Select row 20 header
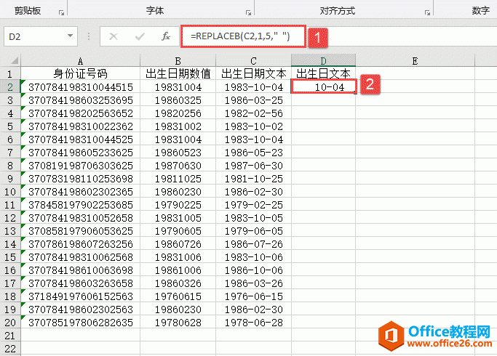 10,323
